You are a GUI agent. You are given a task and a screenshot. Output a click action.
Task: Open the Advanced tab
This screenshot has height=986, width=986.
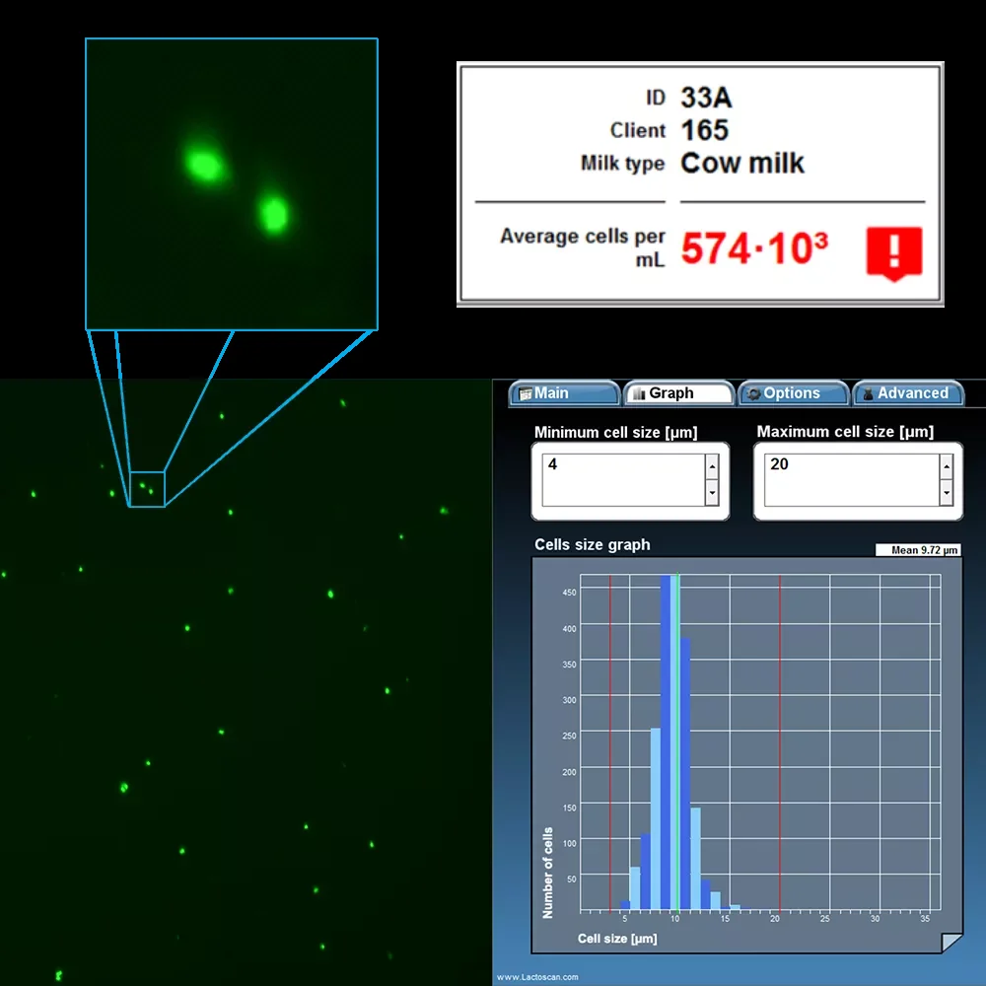click(908, 393)
